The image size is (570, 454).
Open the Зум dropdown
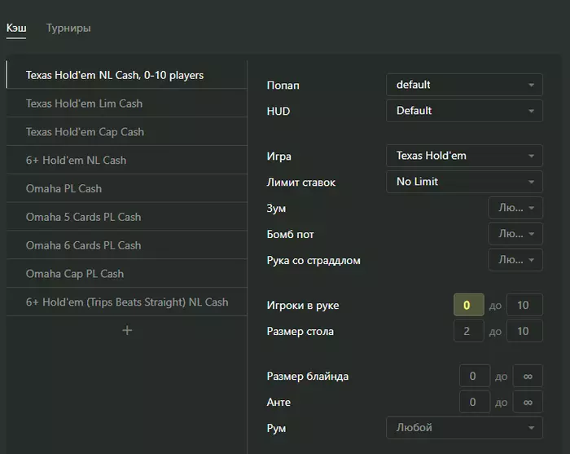(515, 208)
